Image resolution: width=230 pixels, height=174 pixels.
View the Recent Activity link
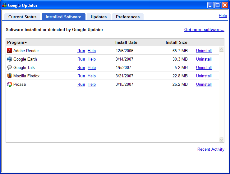click(x=211, y=149)
